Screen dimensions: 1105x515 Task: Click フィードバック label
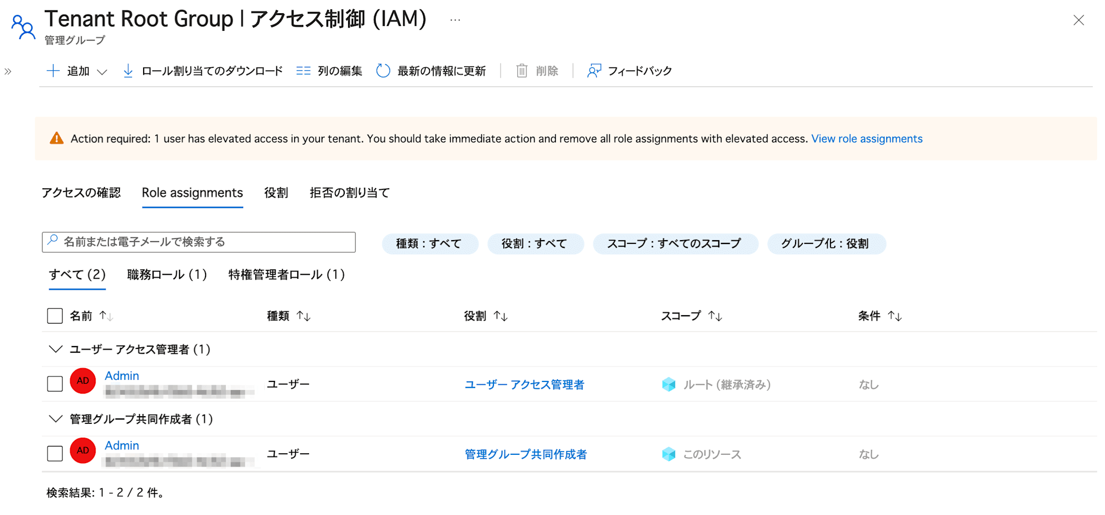[640, 71]
